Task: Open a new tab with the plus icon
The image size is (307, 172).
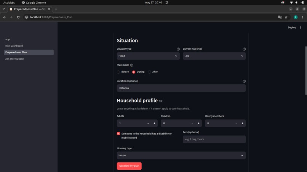Action: point(56,9)
